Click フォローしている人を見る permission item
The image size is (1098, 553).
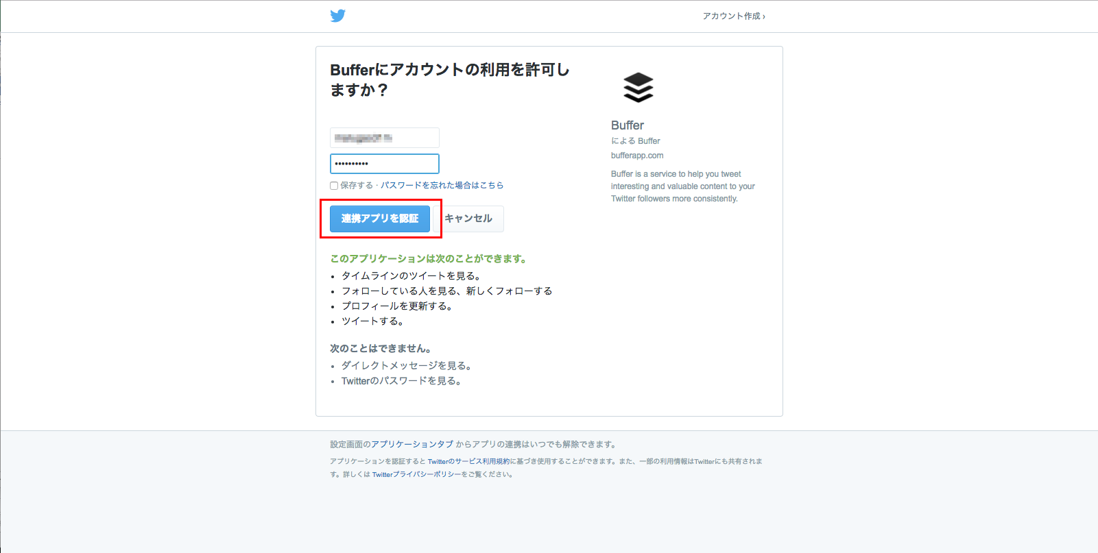447,291
